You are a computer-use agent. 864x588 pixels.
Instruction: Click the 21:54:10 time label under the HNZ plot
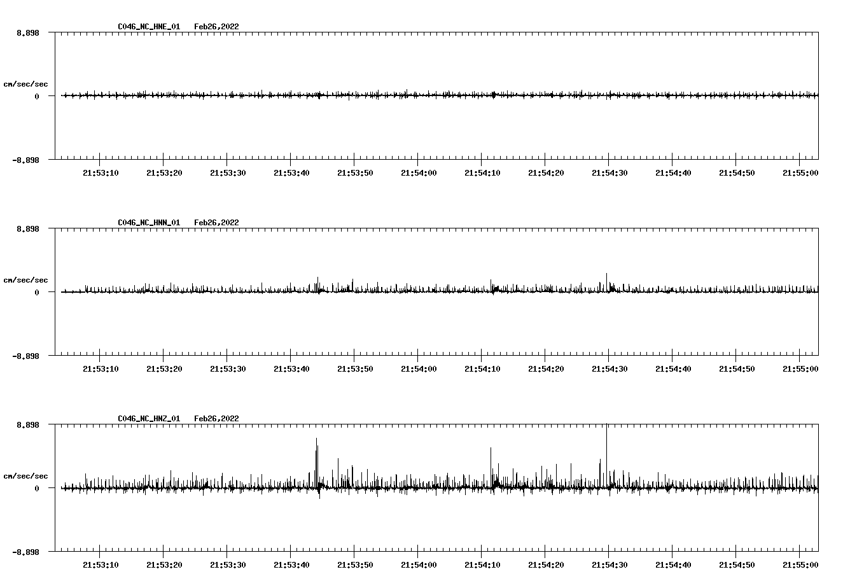482,565
